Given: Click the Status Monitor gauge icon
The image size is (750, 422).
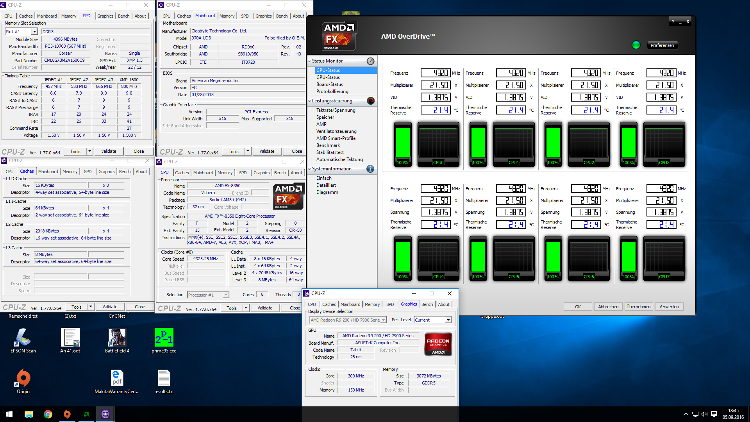Looking at the screenshot, I should point(370,61).
